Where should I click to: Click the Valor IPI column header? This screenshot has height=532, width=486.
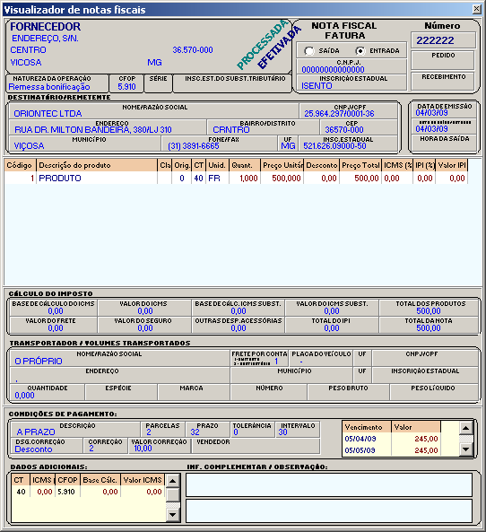point(452,165)
